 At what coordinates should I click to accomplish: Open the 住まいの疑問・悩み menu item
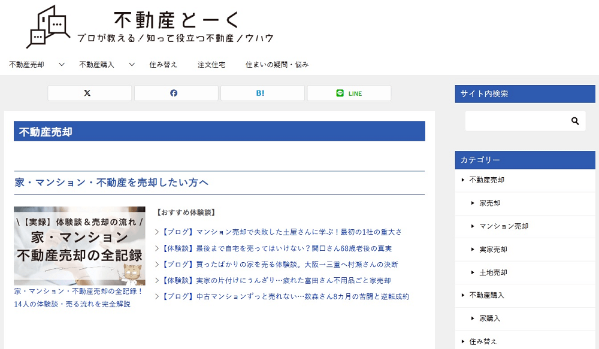(x=277, y=65)
